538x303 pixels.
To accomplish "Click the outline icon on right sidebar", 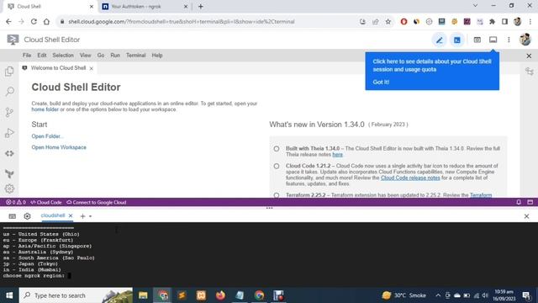I will tap(530, 72).
